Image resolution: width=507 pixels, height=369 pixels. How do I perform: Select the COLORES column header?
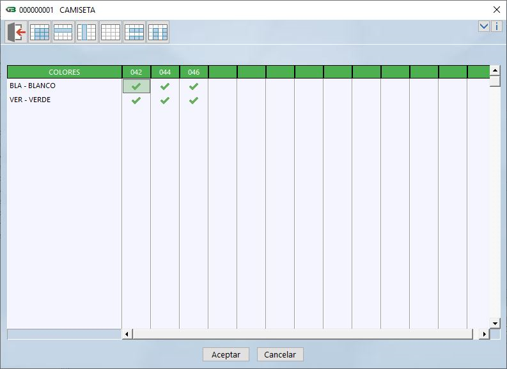click(x=64, y=72)
